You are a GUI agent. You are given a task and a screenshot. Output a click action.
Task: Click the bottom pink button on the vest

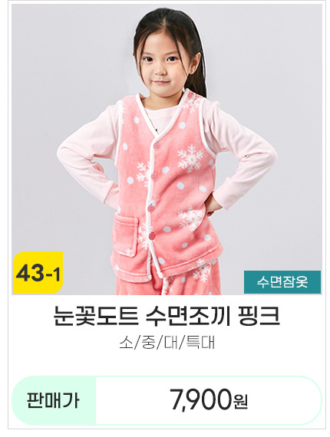click(x=152, y=236)
